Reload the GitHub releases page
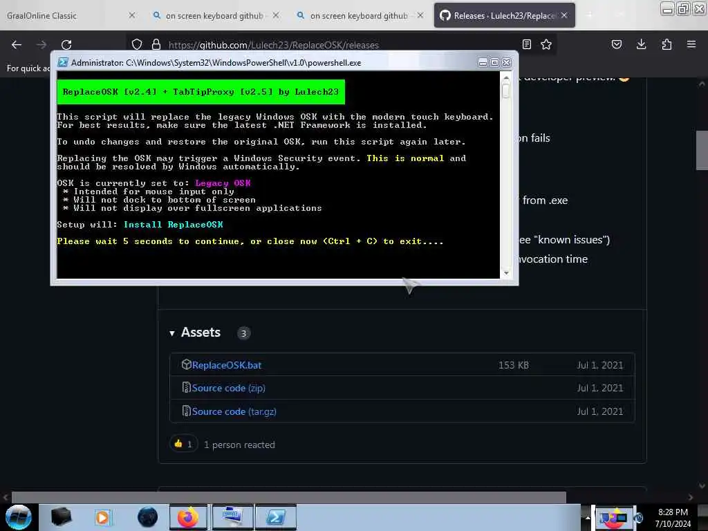Screen dimensions: 708x531 pyautogui.click(x=66, y=45)
